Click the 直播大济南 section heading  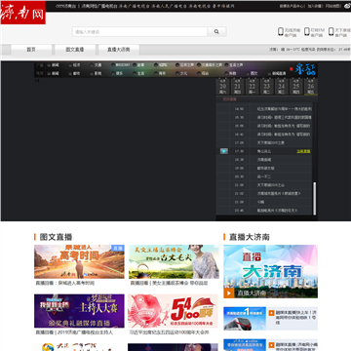pyautogui.click(x=250, y=237)
